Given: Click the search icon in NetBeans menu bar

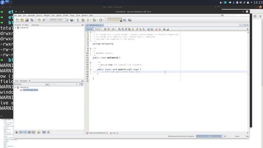Looking at the screenshot, I should pyautogui.click(x=222, y=15).
